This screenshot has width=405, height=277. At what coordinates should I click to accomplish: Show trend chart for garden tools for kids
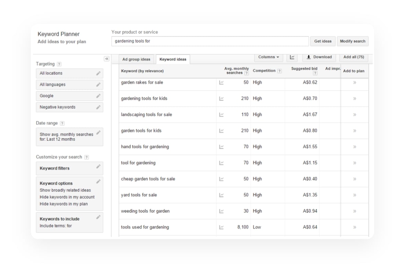tap(221, 131)
